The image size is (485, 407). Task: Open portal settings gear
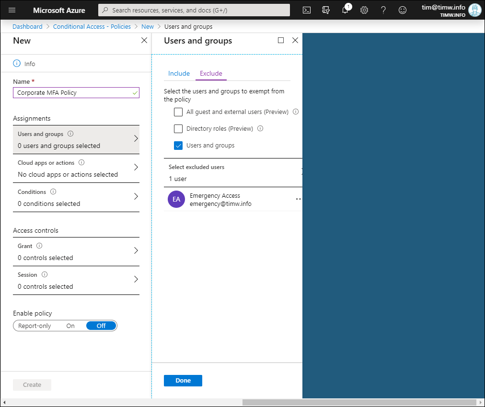coord(364,10)
